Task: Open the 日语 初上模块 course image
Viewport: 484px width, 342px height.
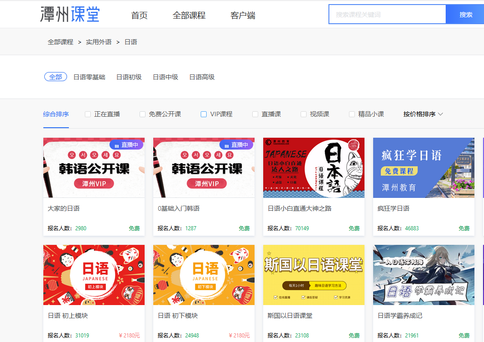Action: [94, 275]
